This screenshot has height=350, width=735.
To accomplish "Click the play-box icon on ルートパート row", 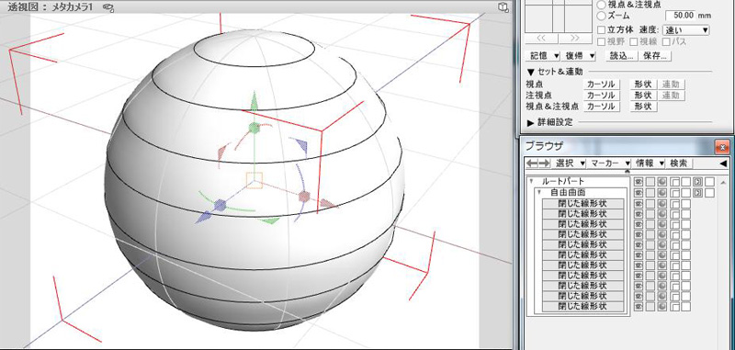I will (x=698, y=181).
